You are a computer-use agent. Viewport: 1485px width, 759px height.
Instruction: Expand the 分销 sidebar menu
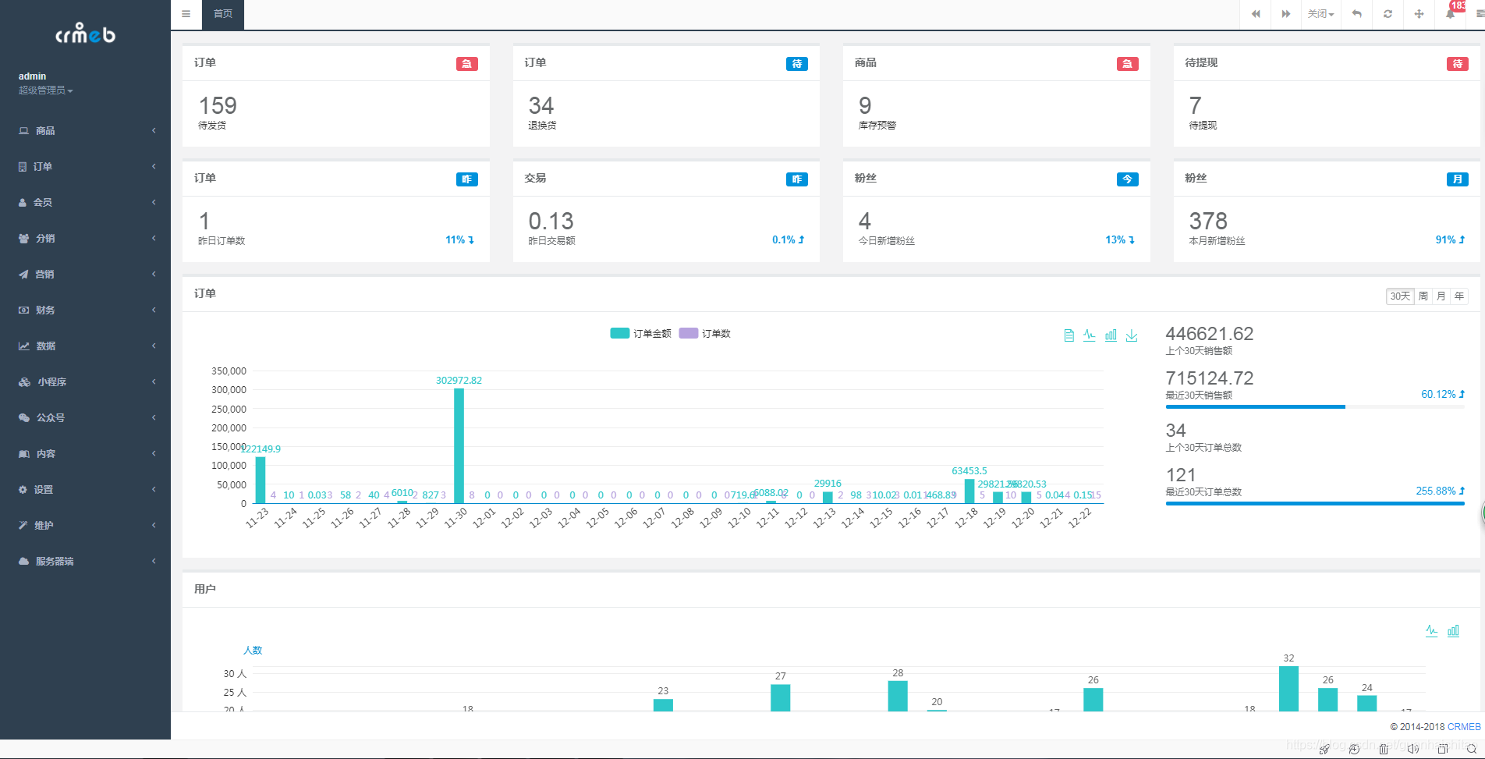coord(86,238)
